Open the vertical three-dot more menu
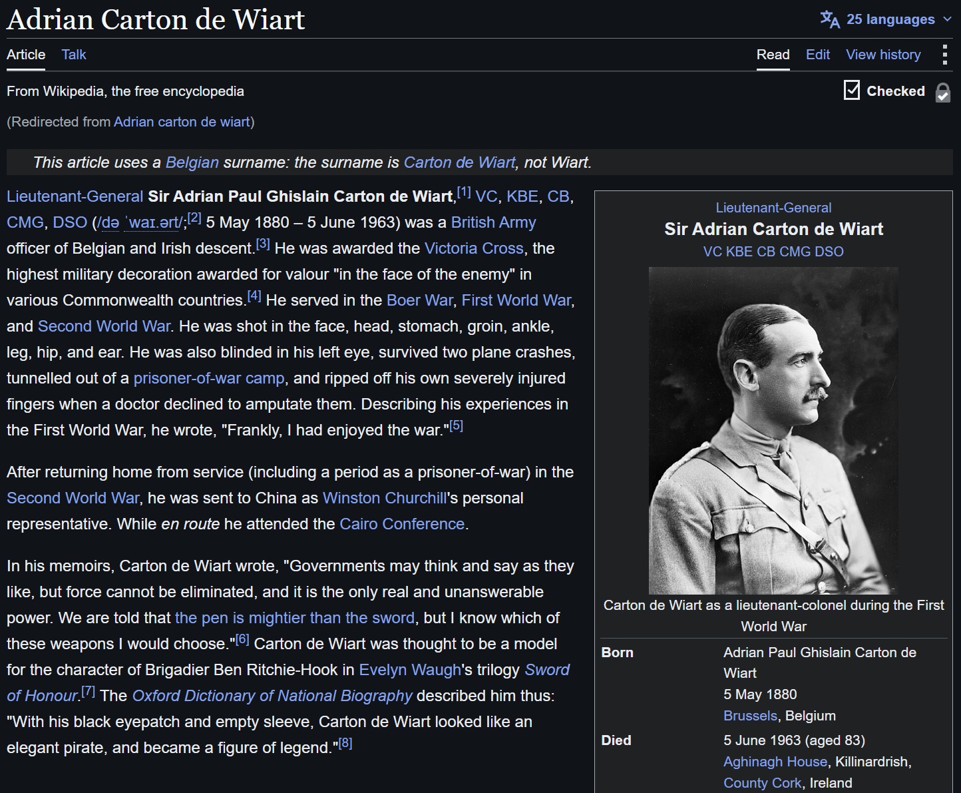The width and height of the screenshot is (961, 793). (944, 55)
